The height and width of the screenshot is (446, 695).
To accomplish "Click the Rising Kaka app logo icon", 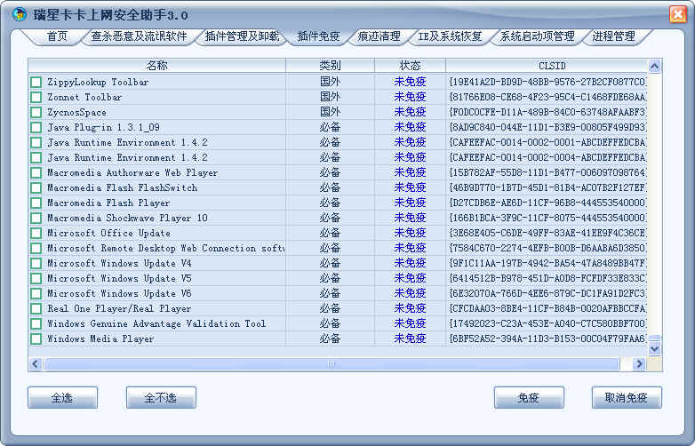I will pyautogui.click(x=20, y=14).
